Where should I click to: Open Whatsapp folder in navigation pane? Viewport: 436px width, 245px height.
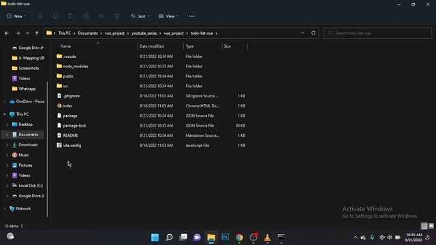tap(24, 88)
